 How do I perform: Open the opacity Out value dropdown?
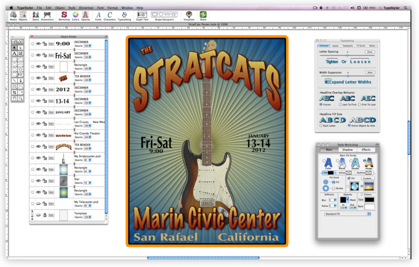[x=352, y=208]
